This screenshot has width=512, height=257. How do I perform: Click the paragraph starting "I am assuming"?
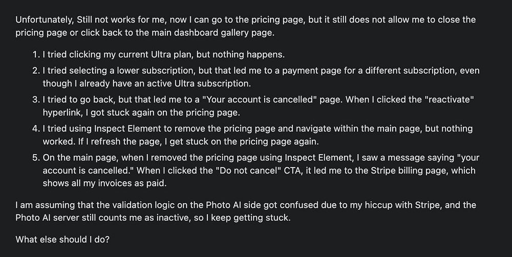click(246, 211)
